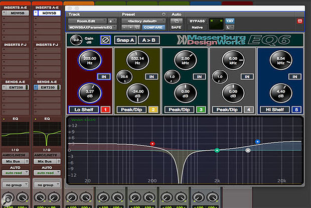Open the plugin automation enable window
Screen dimensions: 311x208
pos(177,21)
